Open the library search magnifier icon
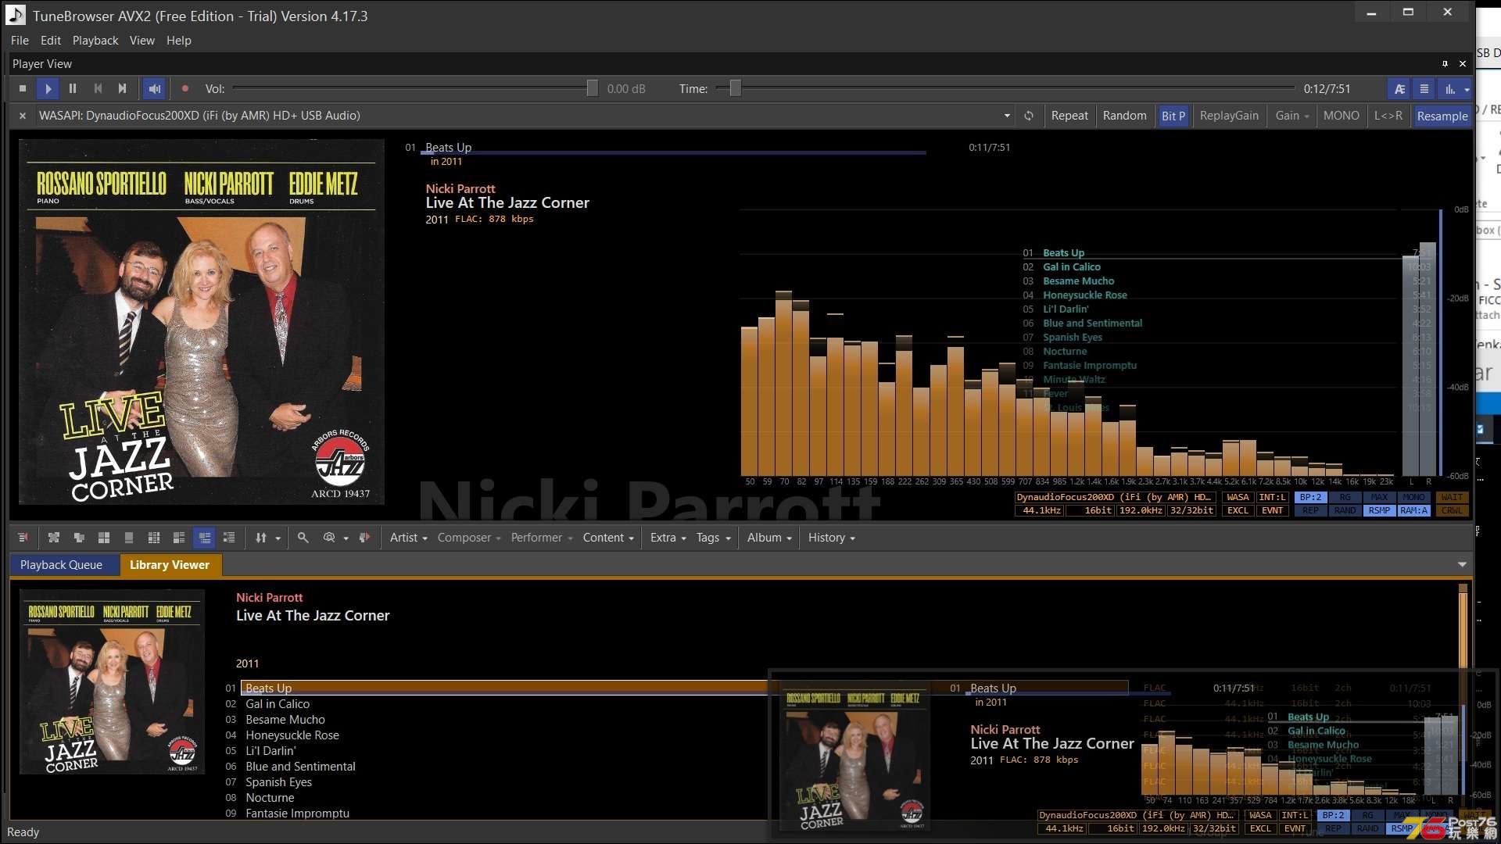This screenshot has width=1501, height=844. pyautogui.click(x=303, y=538)
